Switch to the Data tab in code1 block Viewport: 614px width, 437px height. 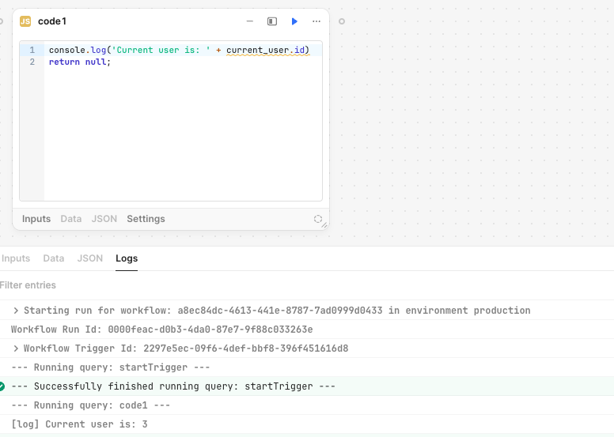(x=71, y=219)
